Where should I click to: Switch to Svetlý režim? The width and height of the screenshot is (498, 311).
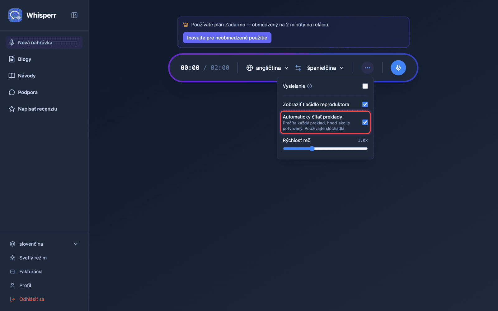pos(44,258)
